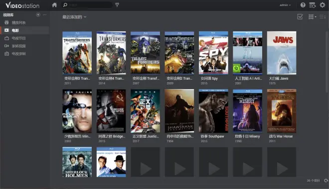Open the Spy movie poster
329x189 pixels.
coord(213,53)
